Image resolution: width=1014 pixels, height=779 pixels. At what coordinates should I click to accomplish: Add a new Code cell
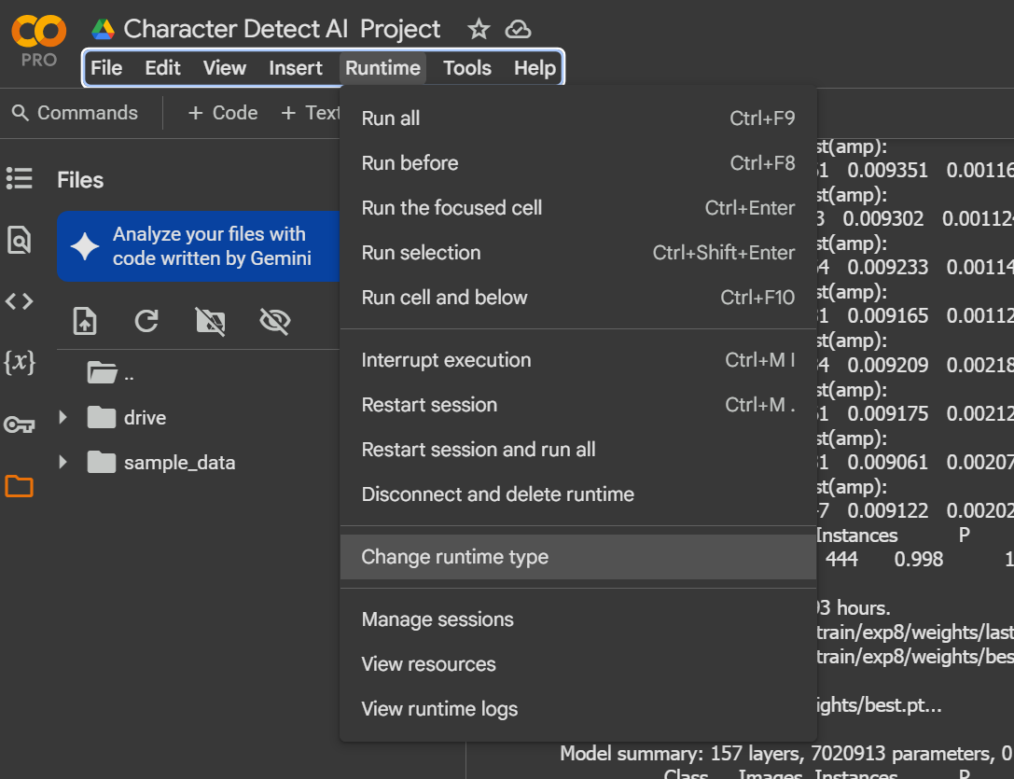pos(223,113)
